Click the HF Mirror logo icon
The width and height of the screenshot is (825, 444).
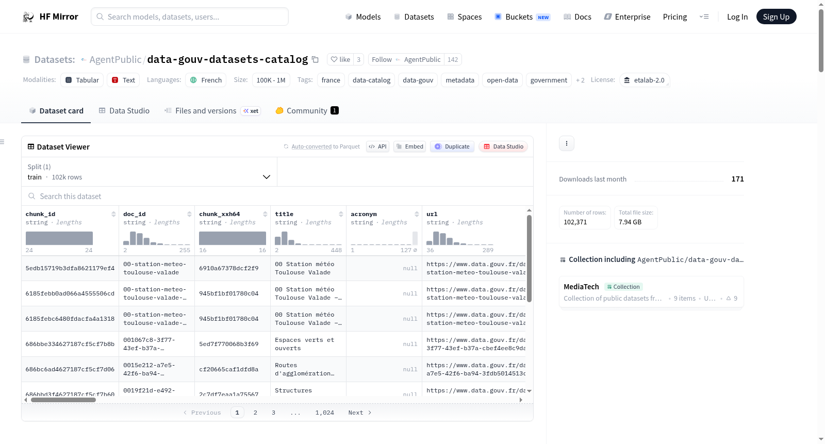tap(28, 17)
